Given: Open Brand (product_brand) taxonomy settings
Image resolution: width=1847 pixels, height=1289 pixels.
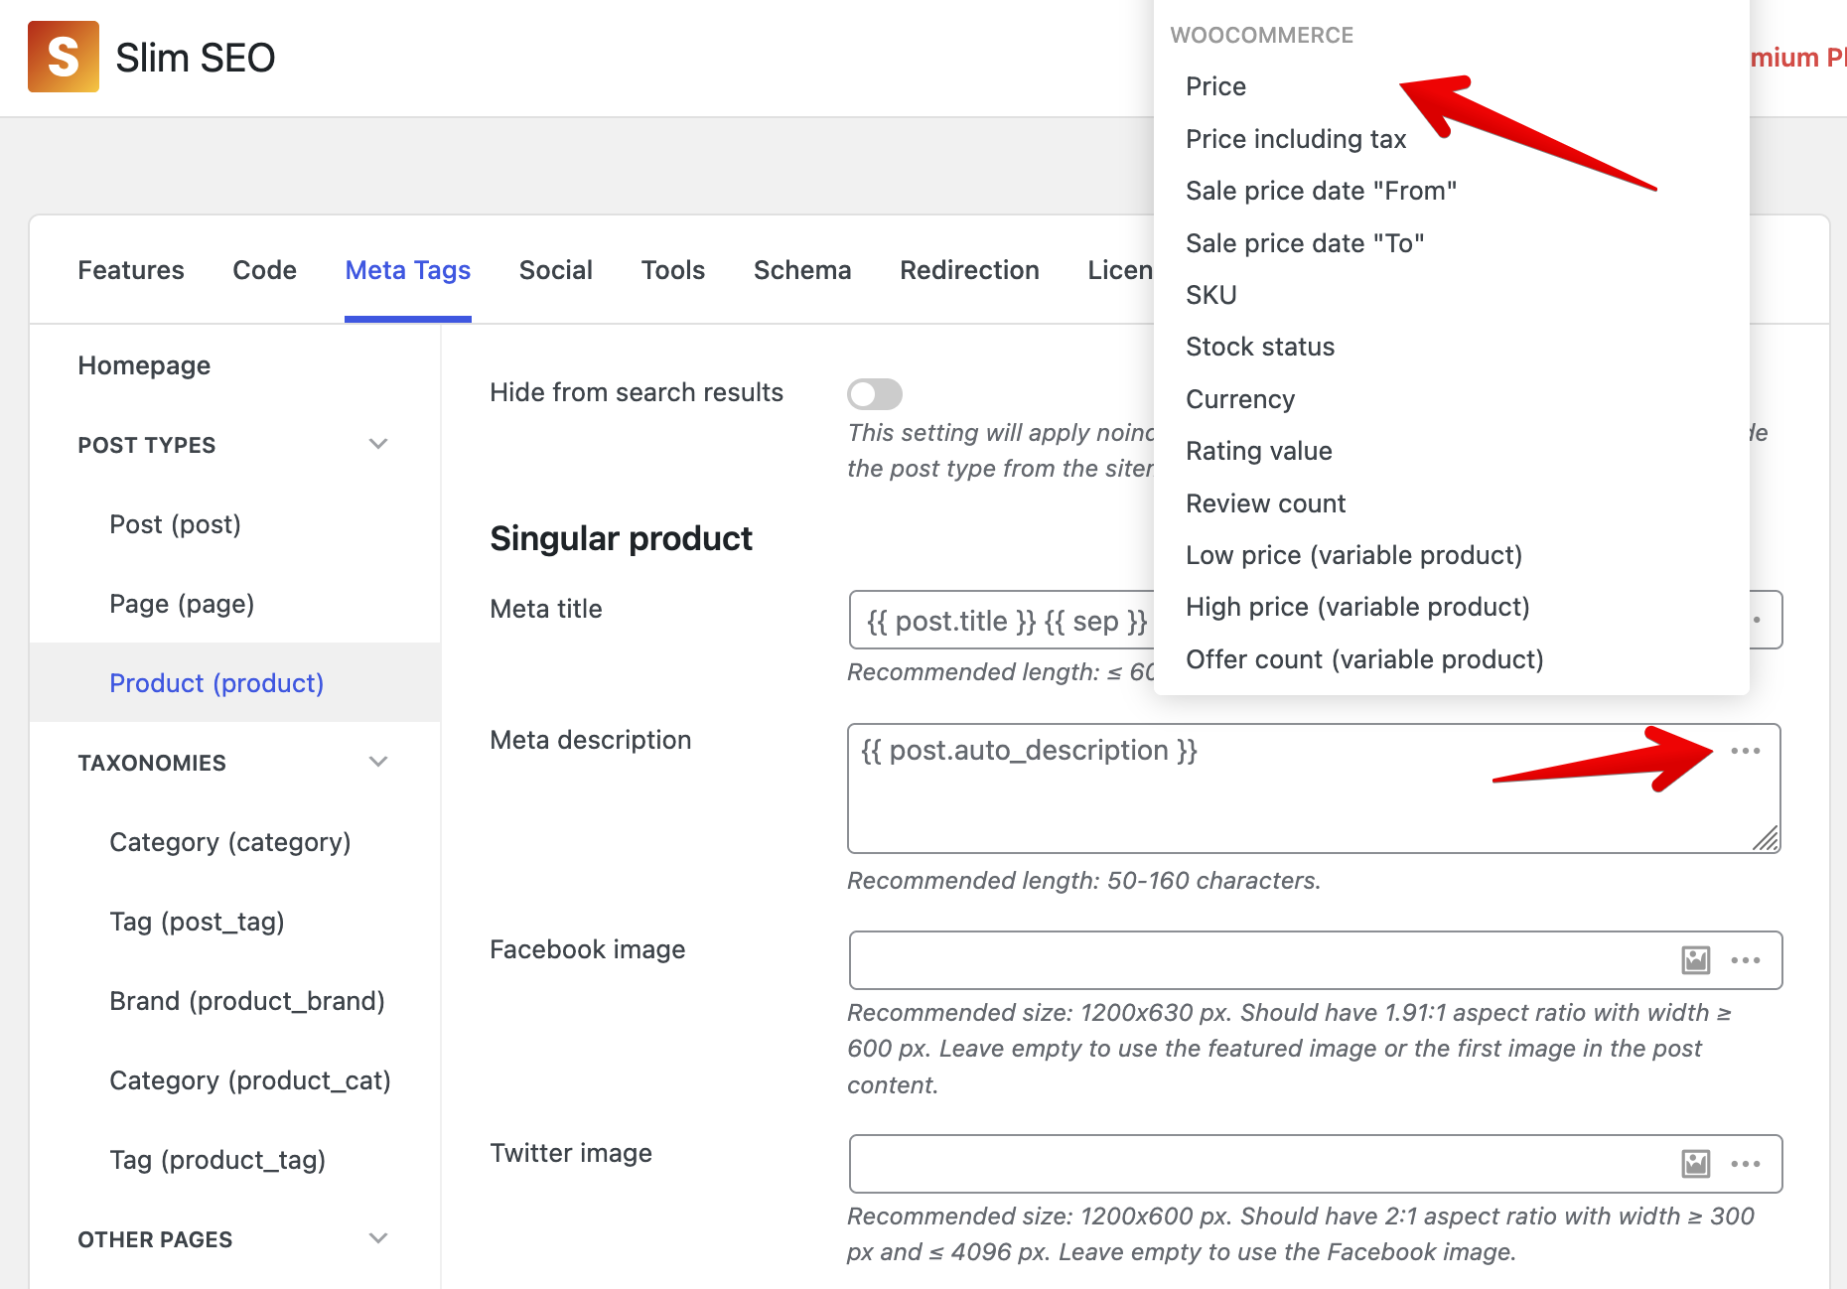Looking at the screenshot, I should tap(246, 1001).
